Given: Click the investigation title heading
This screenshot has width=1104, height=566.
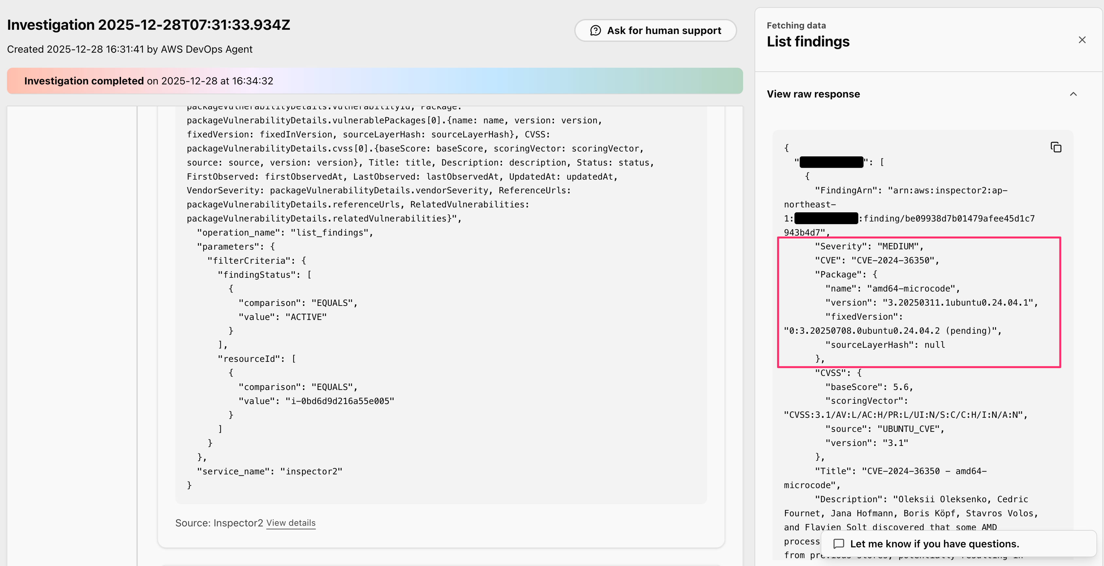Looking at the screenshot, I should (x=149, y=25).
